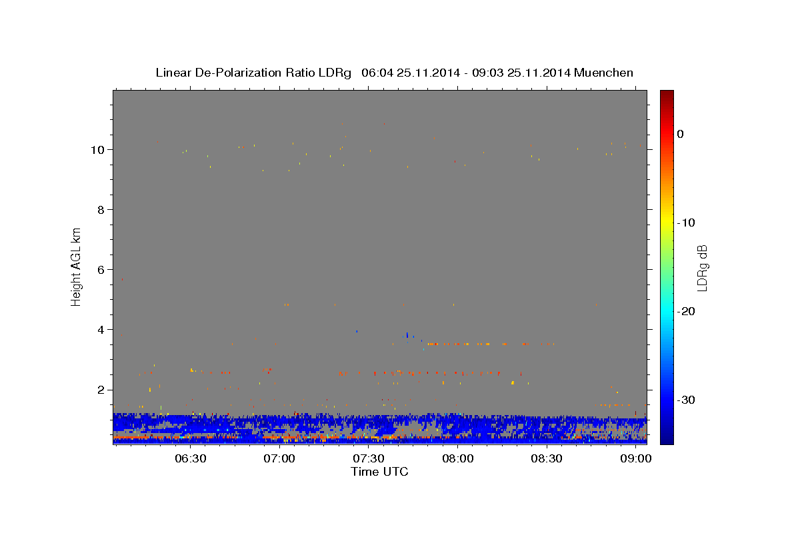Click the colorbar value label 0
This screenshot has height=533, width=800.
click(x=681, y=134)
